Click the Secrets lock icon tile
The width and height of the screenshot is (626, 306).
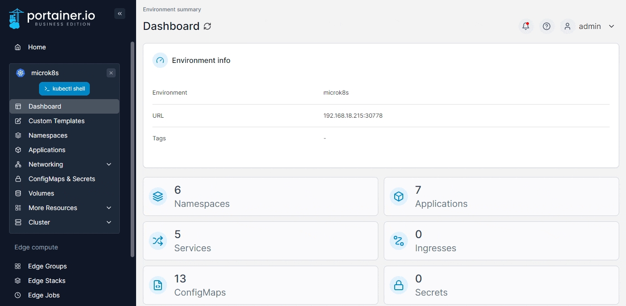399,285
